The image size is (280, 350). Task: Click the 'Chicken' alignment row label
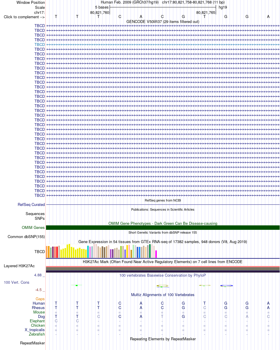[x=38, y=326]
